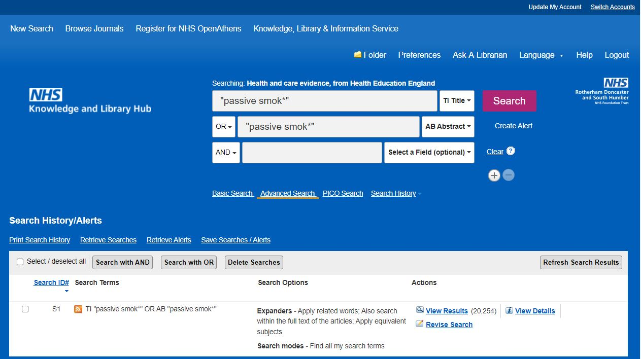Focus the first search box with "passive smok*"
The image size is (641, 359).
(325, 101)
